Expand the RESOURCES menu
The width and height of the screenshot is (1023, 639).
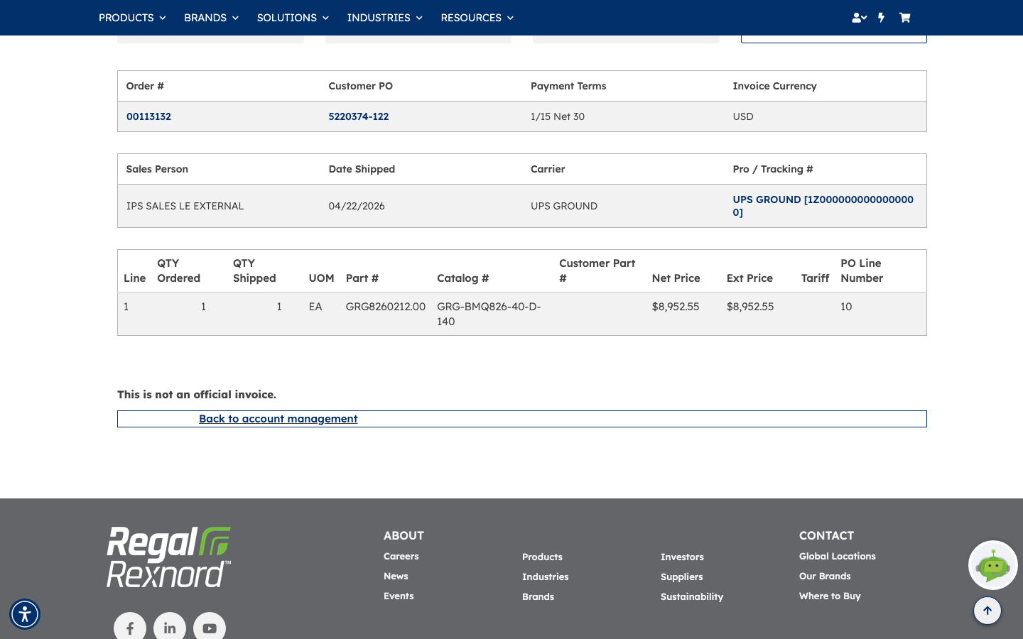click(477, 18)
